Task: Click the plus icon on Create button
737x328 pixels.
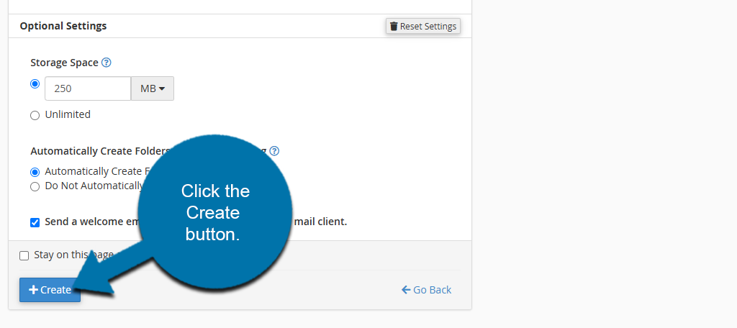Action: 33,290
